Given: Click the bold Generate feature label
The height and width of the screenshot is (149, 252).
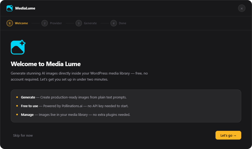Looking at the screenshot, I should click(x=28, y=97).
